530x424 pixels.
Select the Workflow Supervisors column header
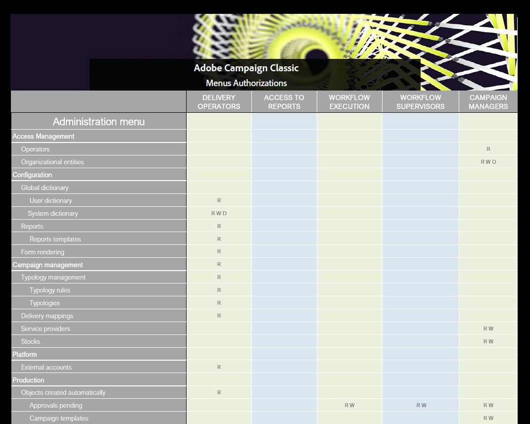tap(421, 102)
